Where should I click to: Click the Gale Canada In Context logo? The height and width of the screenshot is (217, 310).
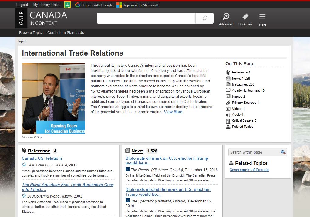point(42,19)
